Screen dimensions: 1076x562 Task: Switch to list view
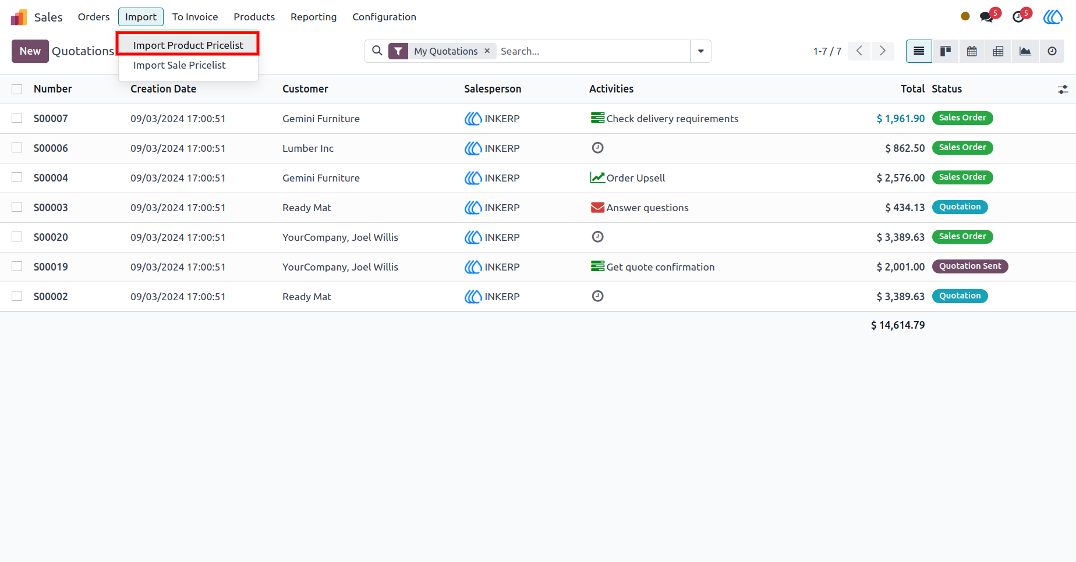tap(919, 51)
